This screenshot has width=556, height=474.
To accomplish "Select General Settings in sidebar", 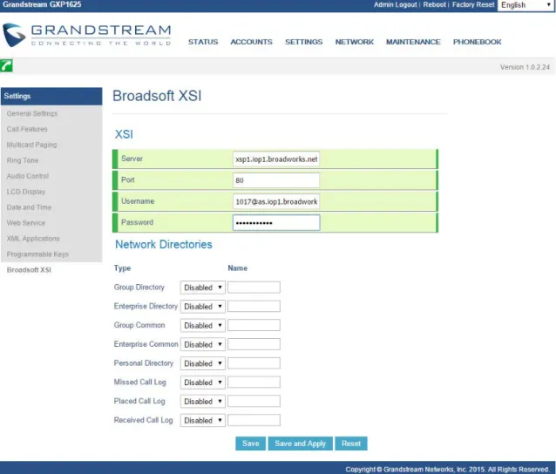I will pos(32,113).
